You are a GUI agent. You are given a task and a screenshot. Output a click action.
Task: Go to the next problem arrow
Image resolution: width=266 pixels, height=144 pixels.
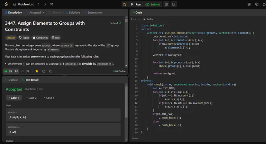coord(45,4)
